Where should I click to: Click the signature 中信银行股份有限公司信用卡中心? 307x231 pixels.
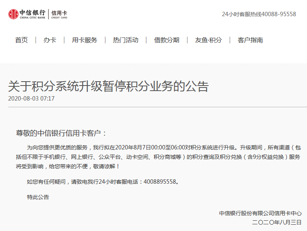coord(261,213)
